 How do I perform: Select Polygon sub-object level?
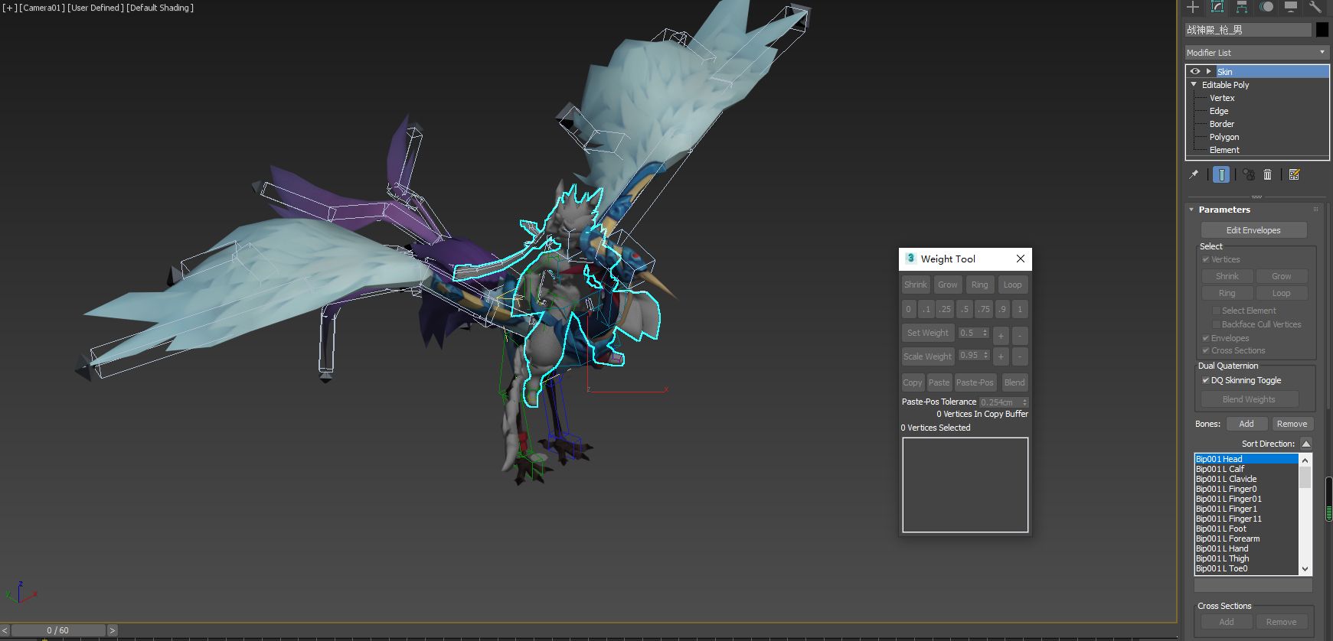[1224, 137]
